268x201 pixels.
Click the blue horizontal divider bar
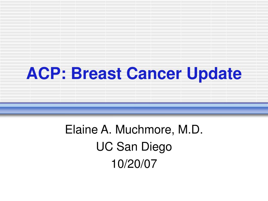coord(134,108)
